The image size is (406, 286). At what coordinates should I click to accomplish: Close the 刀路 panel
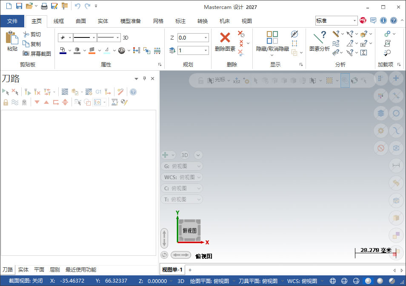pyautogui.click(x=152, y=78)
